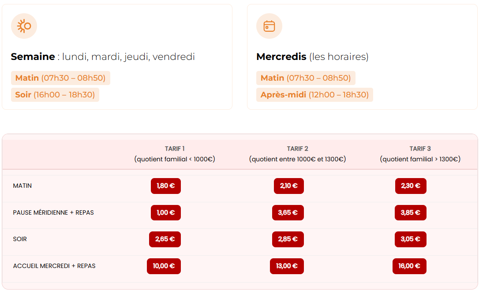
Task: Click the sun icon above Semaine
Action: pos(24,26)
